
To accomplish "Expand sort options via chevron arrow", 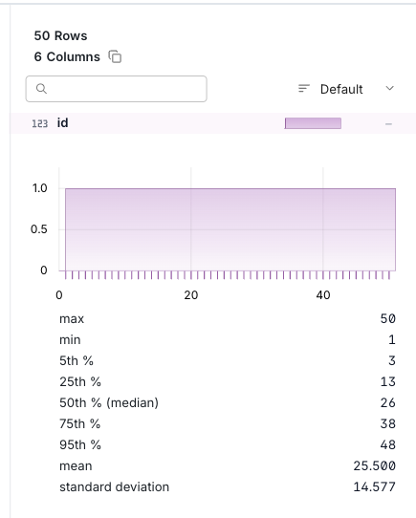I will coord(390,88).
